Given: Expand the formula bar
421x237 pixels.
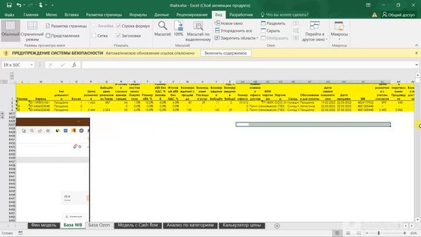Looking at the screenshot, I should (416, 65).
